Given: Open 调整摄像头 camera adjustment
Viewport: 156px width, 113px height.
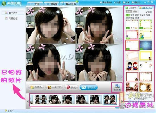Looking at the screenshot, I should point(106,2).
